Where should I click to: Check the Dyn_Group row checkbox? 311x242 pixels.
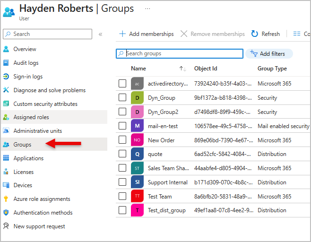(x=122, y=97)
